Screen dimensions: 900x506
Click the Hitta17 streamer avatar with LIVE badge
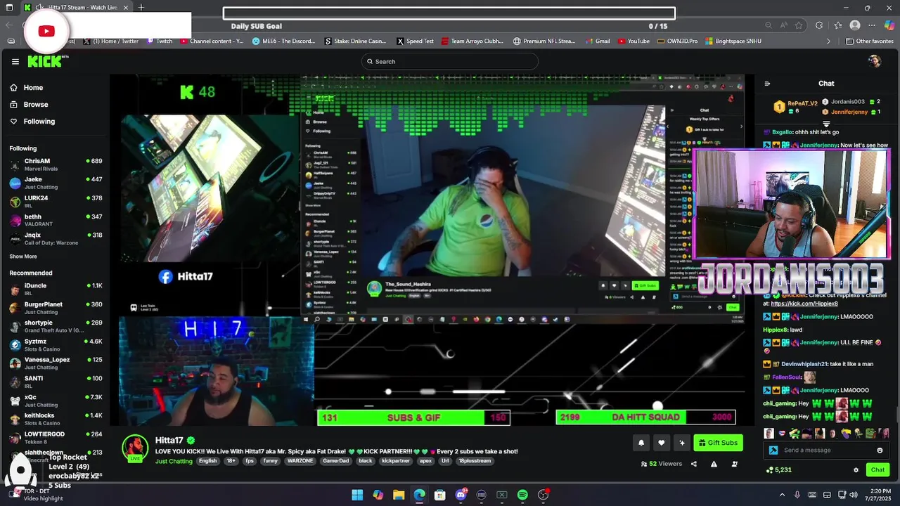pyautogui.click(x=135, y=448)
